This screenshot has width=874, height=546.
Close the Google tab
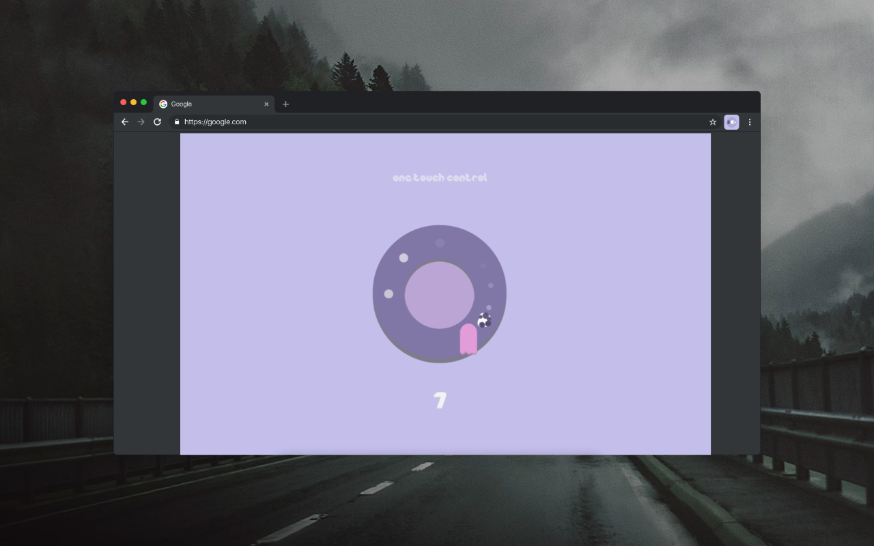click(266, 104)
